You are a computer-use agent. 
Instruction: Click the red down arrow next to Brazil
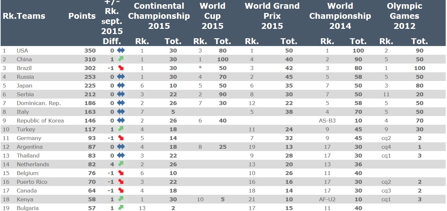point(121,68)
